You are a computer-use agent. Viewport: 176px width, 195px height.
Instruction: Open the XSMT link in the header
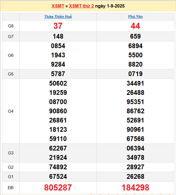58,6
